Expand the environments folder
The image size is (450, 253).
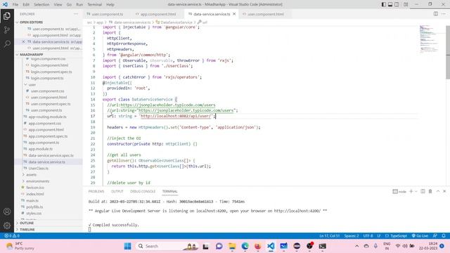click(x=37, y=181)
